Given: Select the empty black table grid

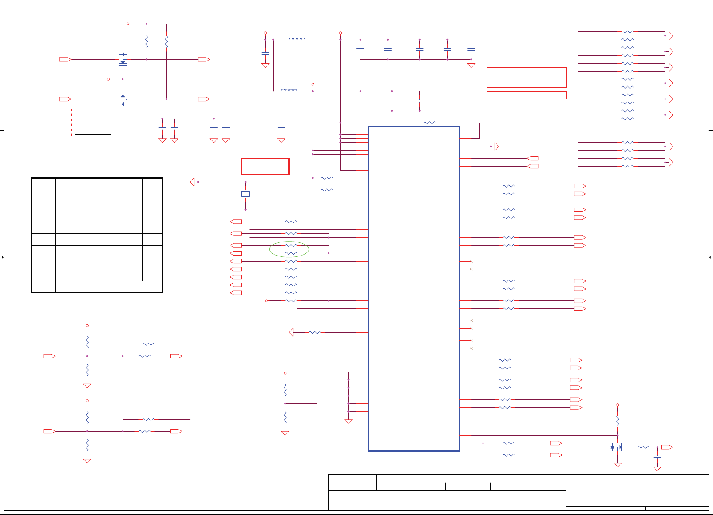Looking at the screenshot, I should click(97, 235).
